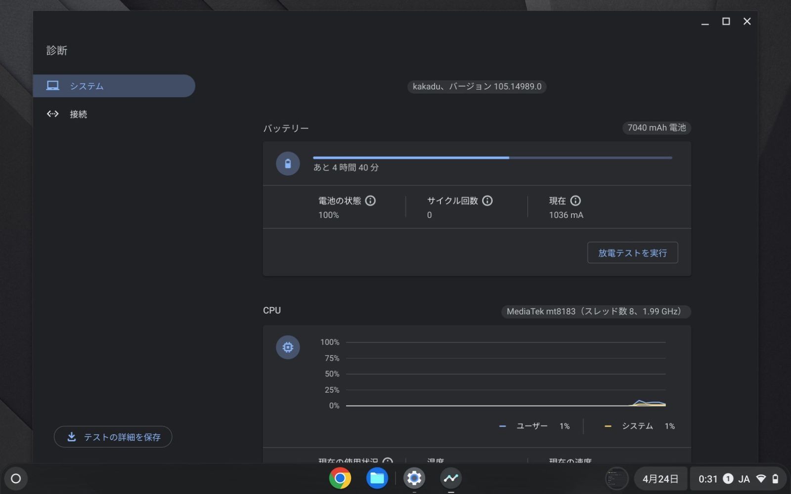Run the discharge test 放電テストを実行
The width and height of the screenshot is (791, 494).
tap(632, 253)
